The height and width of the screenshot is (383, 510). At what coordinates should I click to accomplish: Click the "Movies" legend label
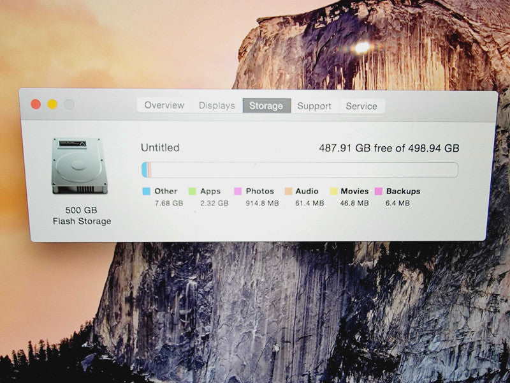tap(354, 191)
